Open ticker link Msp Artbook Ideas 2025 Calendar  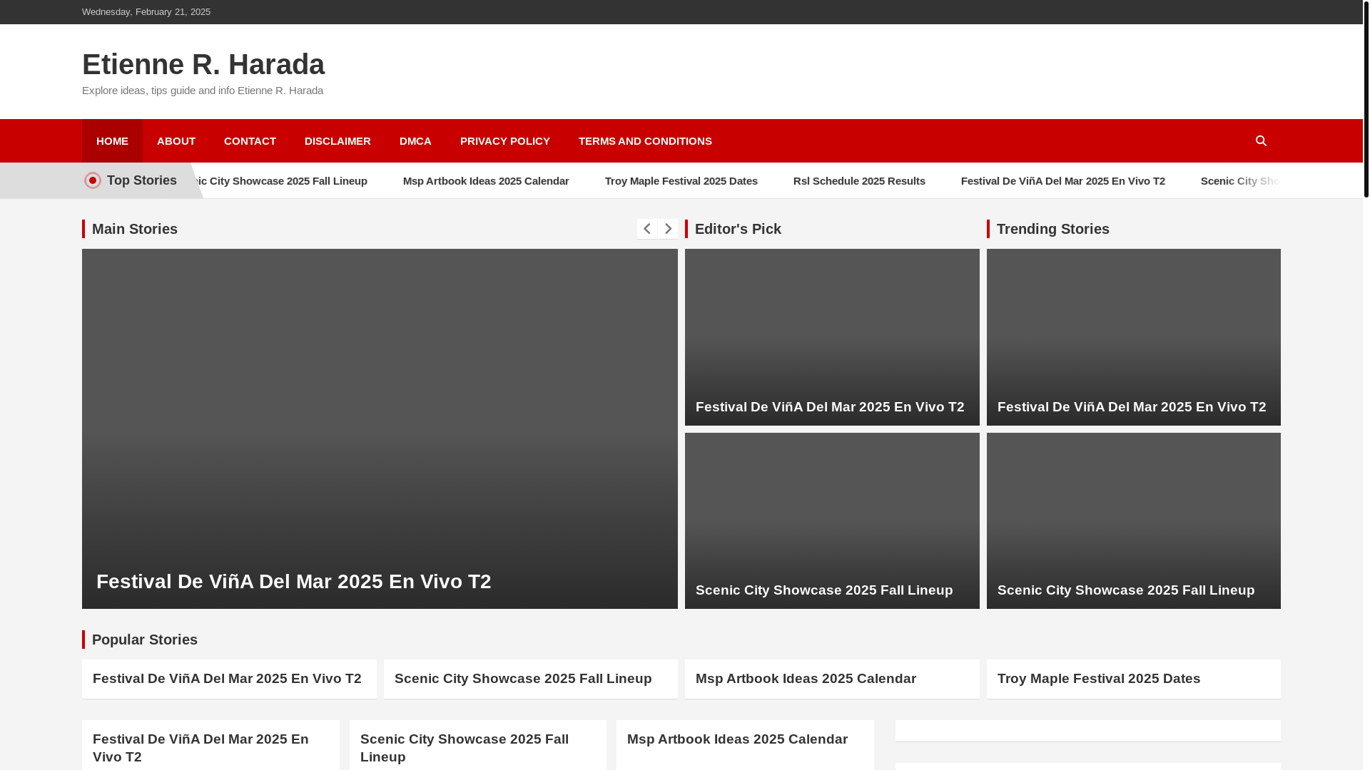(486, 181)
